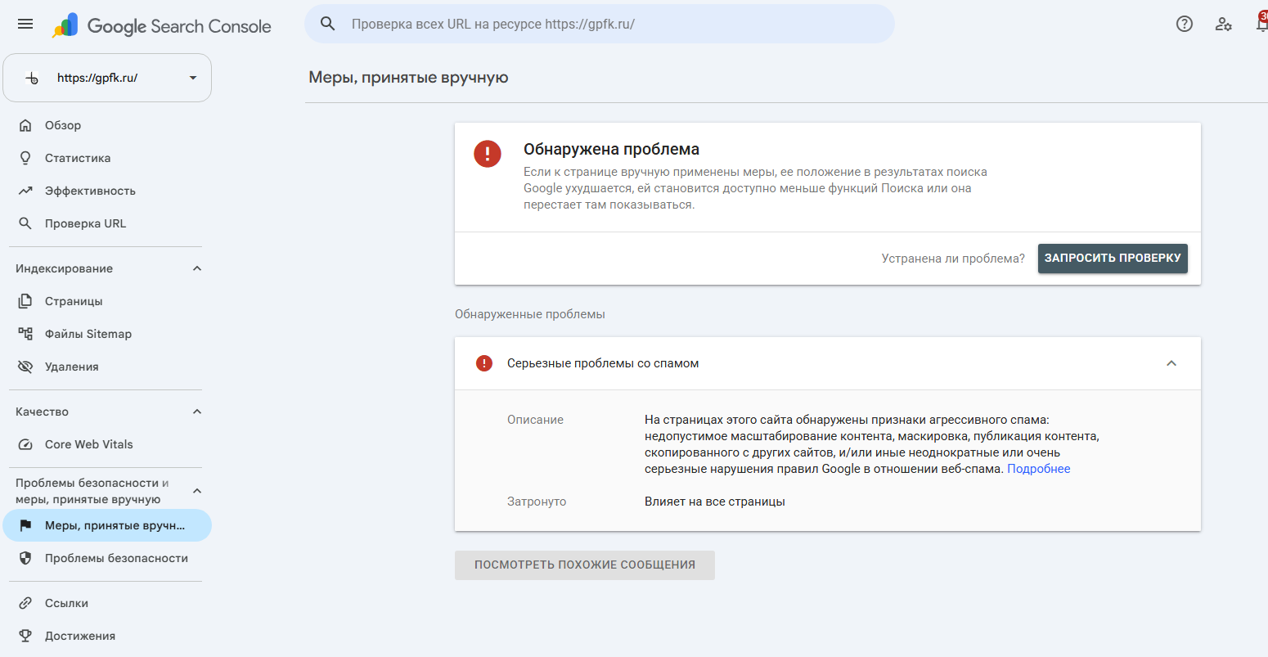Viewport: 1268px width, 657px height.
Task: Open the notifications bell icon
Action: pos(1261,22)
